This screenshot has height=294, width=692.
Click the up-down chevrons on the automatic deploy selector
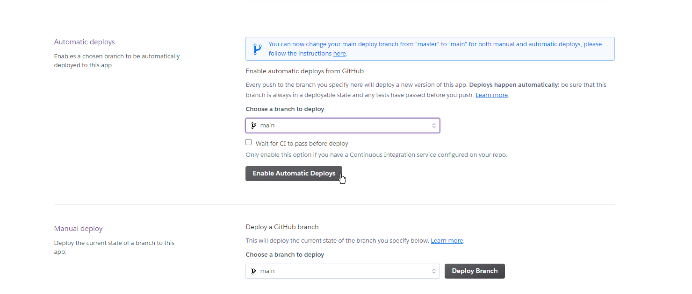(433, 125)
